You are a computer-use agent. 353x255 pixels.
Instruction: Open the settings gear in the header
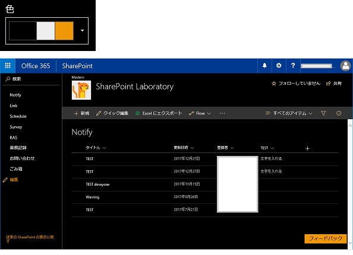pos(279,65)
